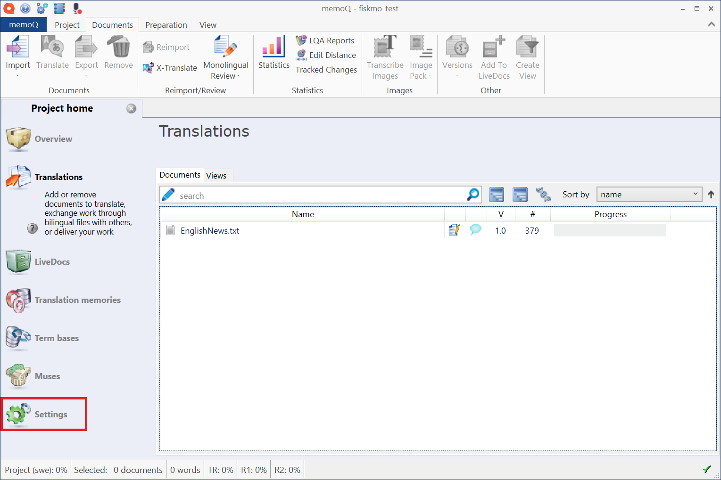Open LQA Reports
The image size is (721, 480).
click(325, 41)
